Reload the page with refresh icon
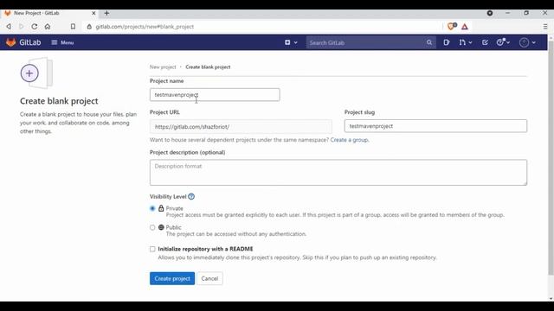This screenshot has width=554, height=311. click(x=35, y=27)
